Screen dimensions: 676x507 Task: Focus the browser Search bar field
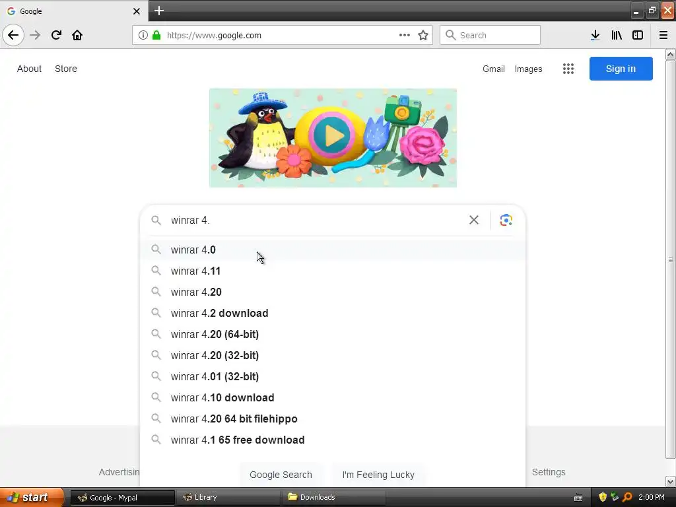(x=490, y=35)
